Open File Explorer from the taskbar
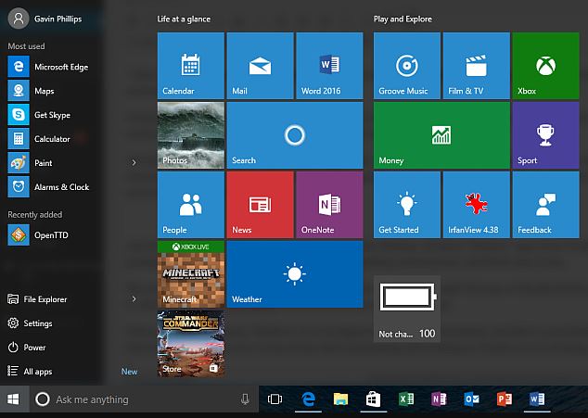Viewport: 588px width, 418px height. (340, 399)
